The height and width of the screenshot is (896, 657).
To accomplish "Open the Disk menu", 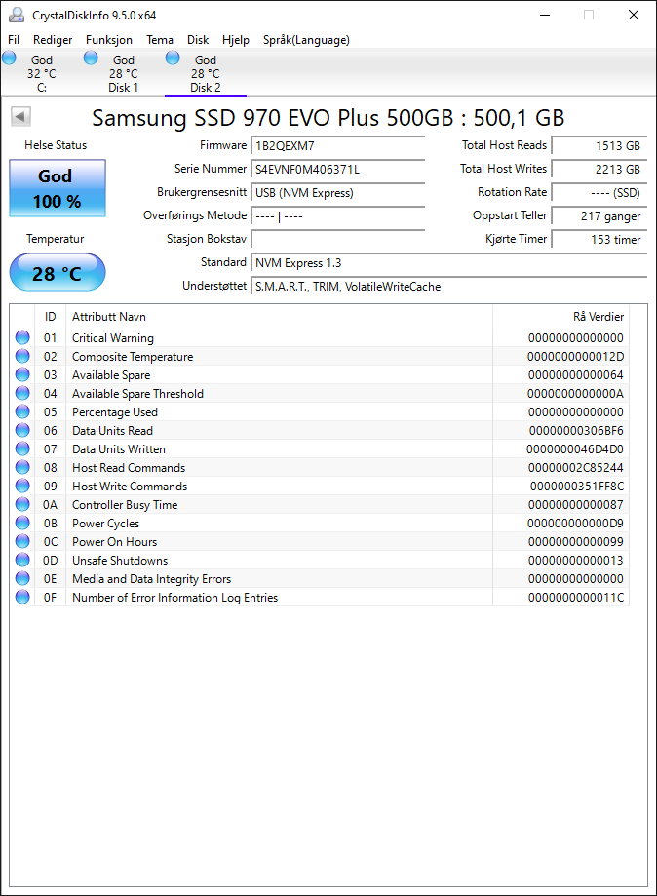I will coord(198,40).
